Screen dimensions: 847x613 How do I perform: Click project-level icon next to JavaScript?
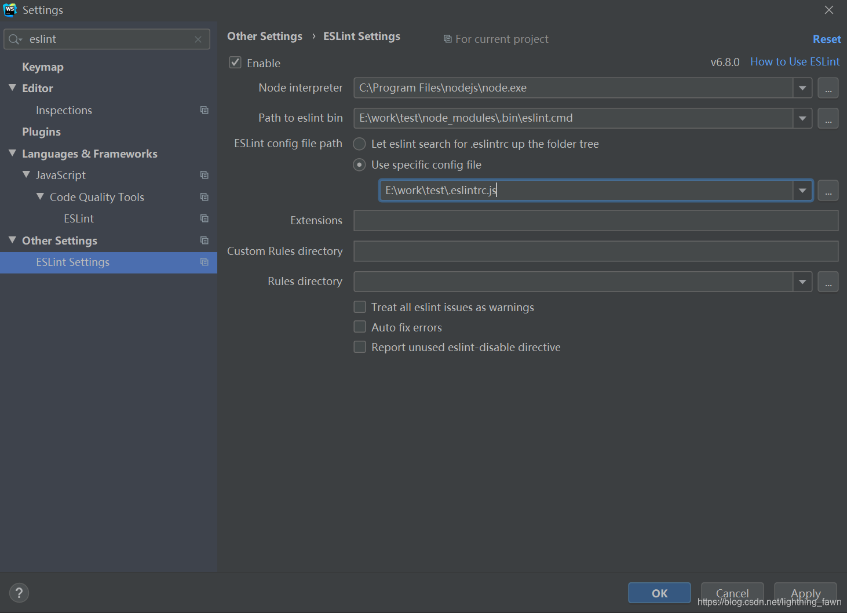pyautogui.click(x=204, y=175)
